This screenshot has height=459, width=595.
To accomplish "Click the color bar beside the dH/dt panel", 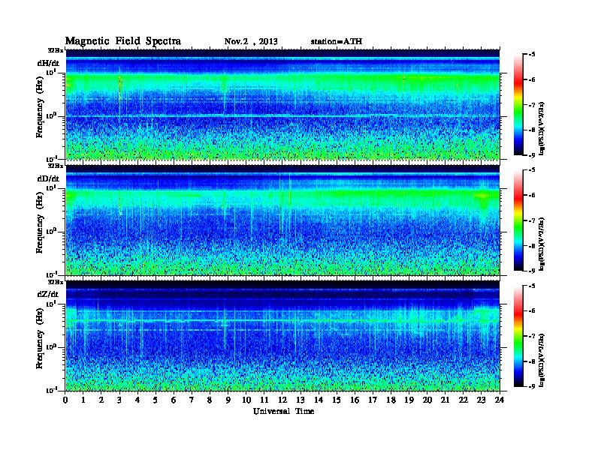I will click(518, 104).
